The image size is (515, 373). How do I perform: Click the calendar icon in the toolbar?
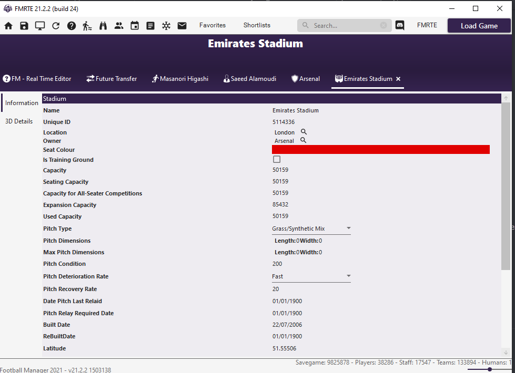[x=135, y=25]
